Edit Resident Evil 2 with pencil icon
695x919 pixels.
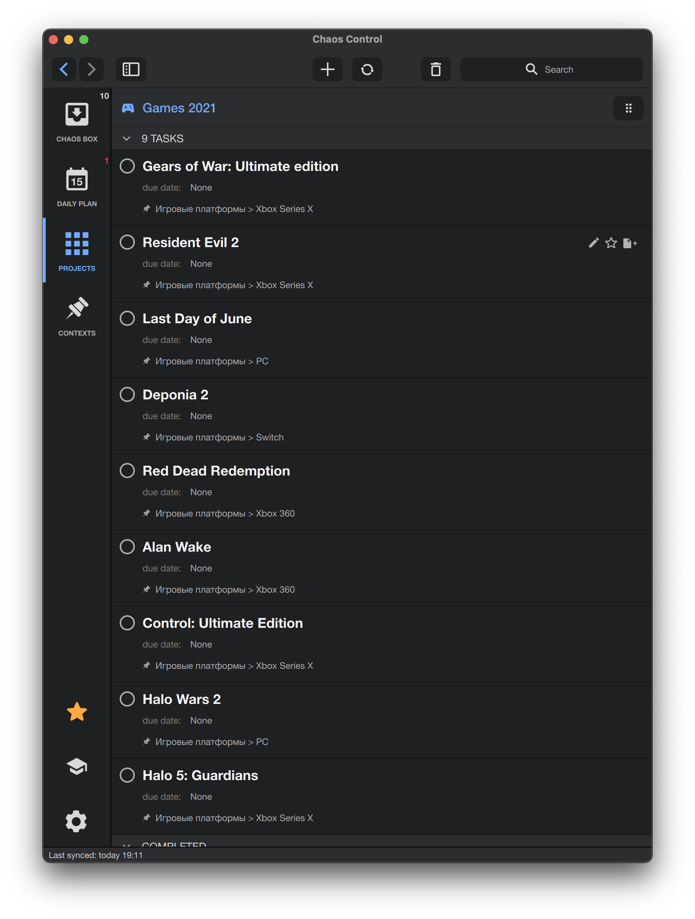pyautogui.click(x=594, y=243)
